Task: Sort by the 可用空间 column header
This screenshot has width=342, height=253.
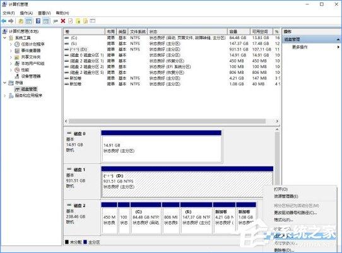Action: tap(261, 32)
